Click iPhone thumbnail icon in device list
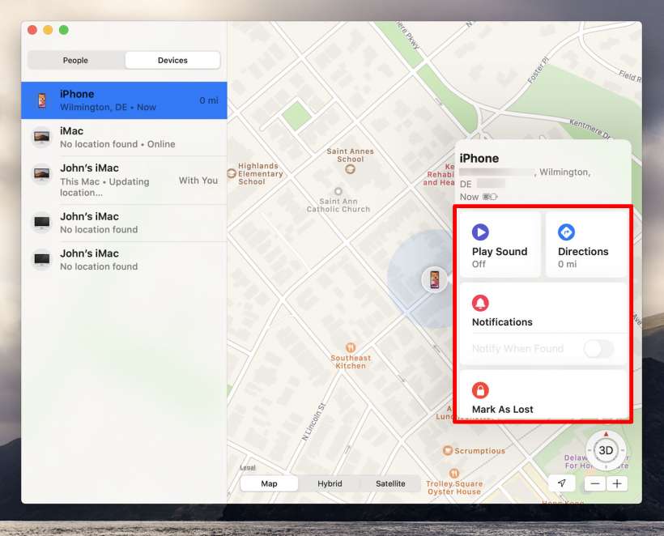 (x=42, y=100)
